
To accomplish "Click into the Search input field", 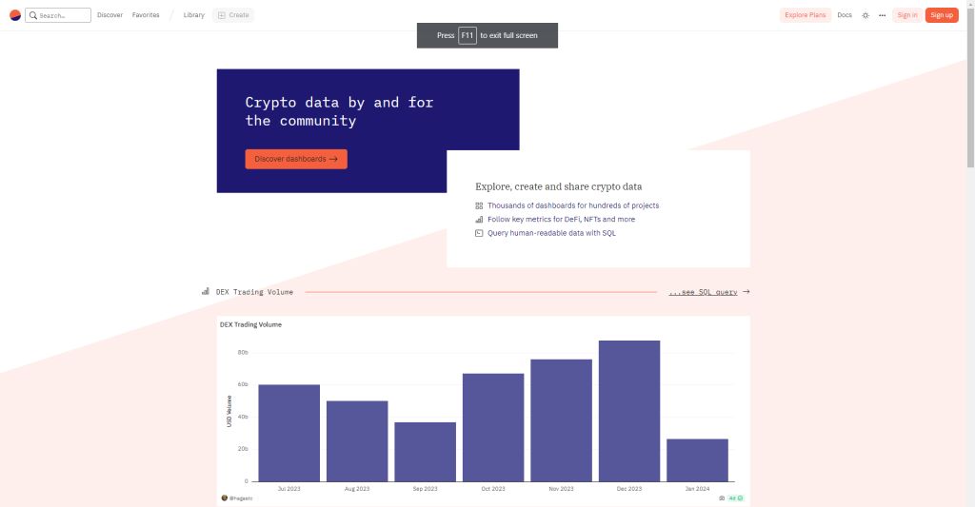I will click(x=64, y=15).
